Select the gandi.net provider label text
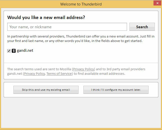Screen dimensions: 162x130 25,50
